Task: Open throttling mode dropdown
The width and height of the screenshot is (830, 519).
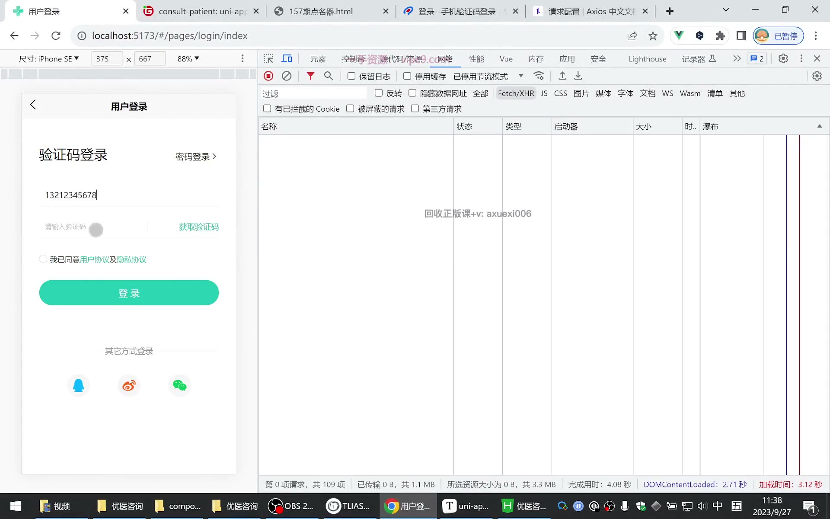Action: pyautogui.click(x=488, y=76)
